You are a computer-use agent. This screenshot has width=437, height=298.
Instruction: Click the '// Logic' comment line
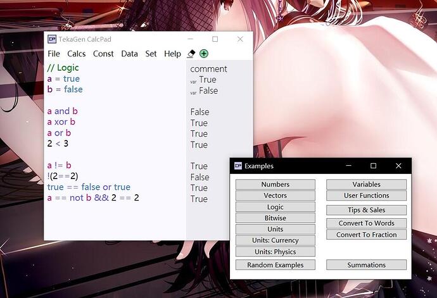[63, 68]
